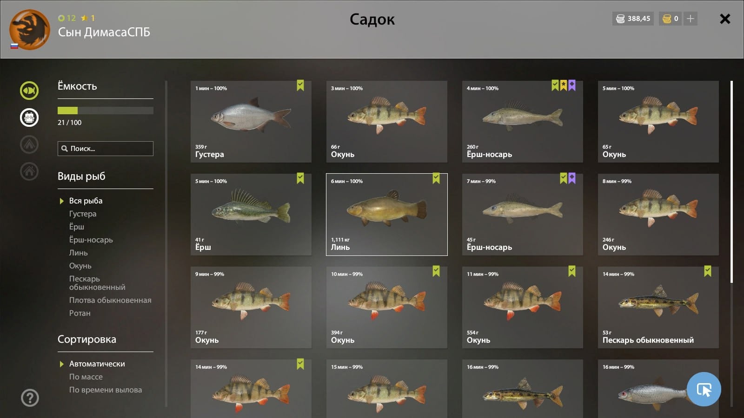Select the Вся рыба filter arrow
The image size is (744, 418).
(x=61, y=201)
